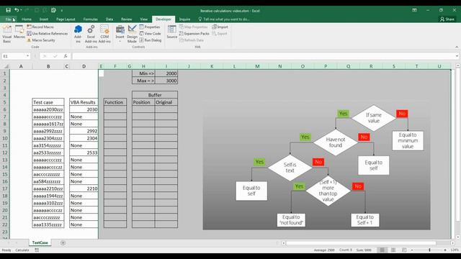Click the zoom slider handle
This screenshot has height=259, width=461.
[x=429, y=250]
